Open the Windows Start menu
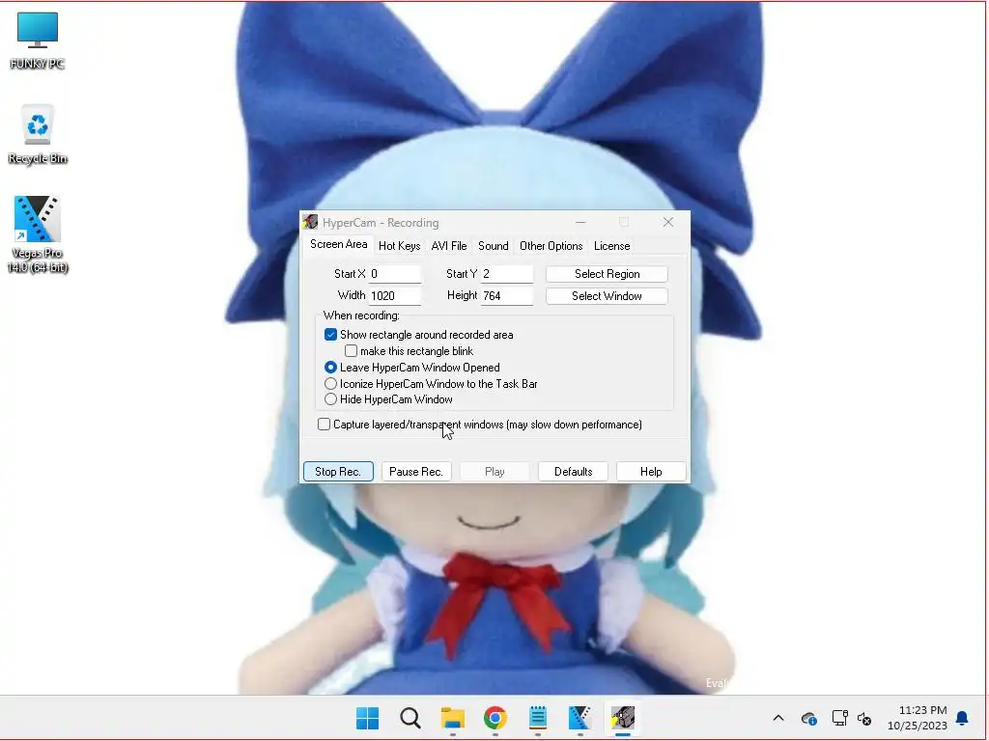989x741 pixels. pyautogui.click(x=367, y=718)
